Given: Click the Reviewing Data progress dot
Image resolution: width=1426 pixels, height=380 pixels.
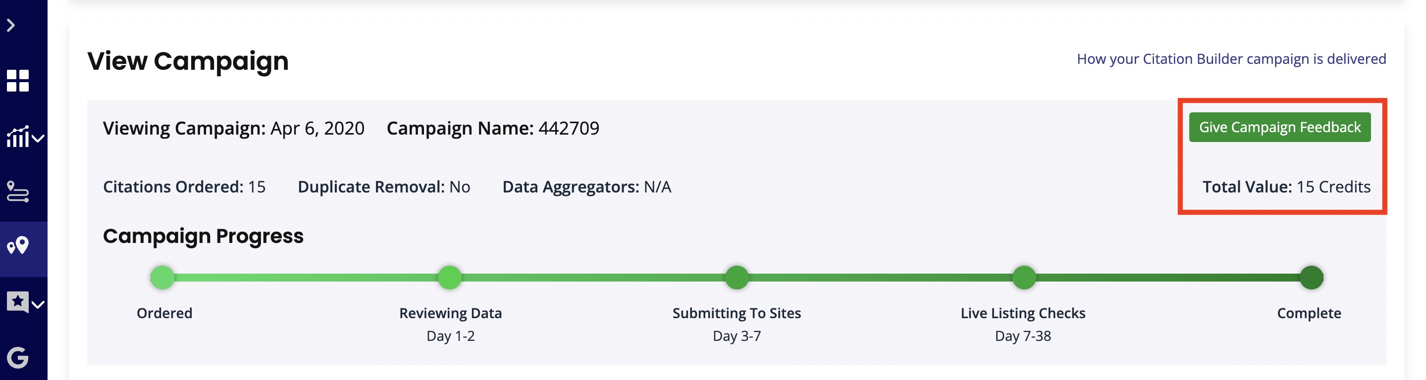Looking at the screenshot, I should point(450,278).
